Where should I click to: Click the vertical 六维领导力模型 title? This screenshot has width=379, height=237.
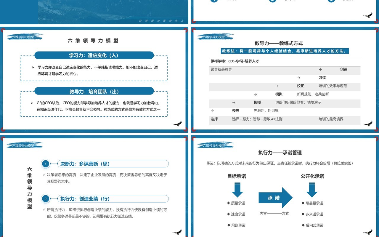[30, 188]
